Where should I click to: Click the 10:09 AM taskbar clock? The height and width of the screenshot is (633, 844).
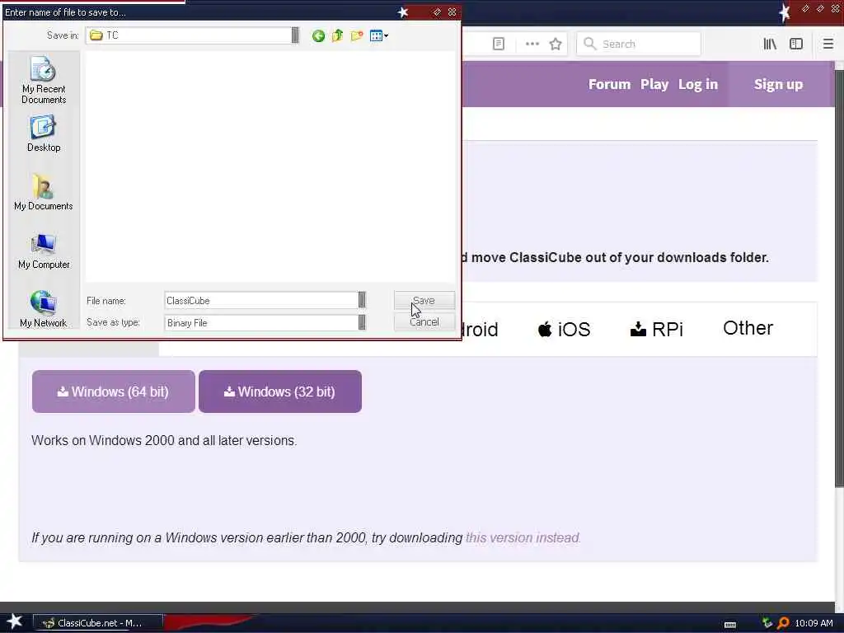(814, 623)
